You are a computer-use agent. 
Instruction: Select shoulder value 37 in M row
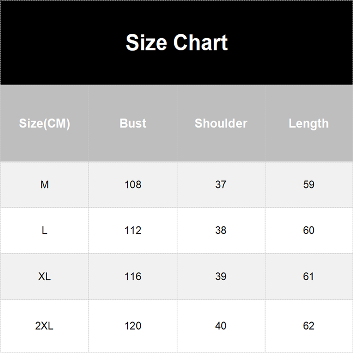pos(221,185)
